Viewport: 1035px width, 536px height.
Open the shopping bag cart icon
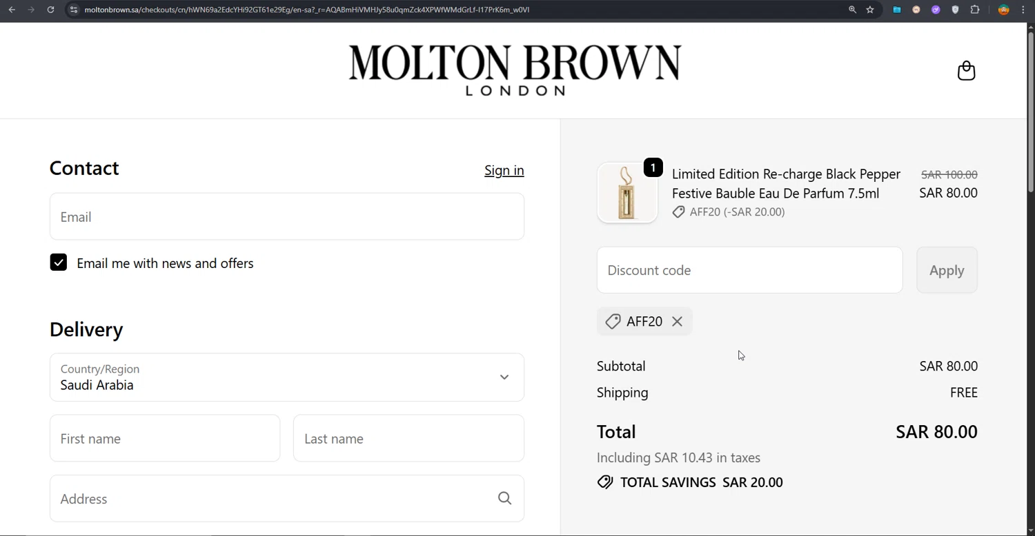pos(966,70)
